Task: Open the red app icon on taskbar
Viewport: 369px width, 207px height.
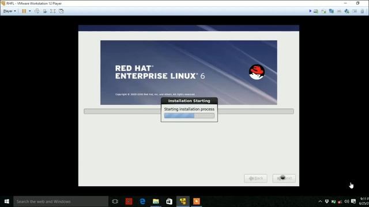Action: coord(129,201)
